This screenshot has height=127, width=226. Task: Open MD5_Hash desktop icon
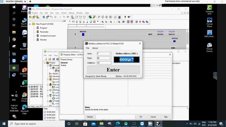click(x=209, y=34)
